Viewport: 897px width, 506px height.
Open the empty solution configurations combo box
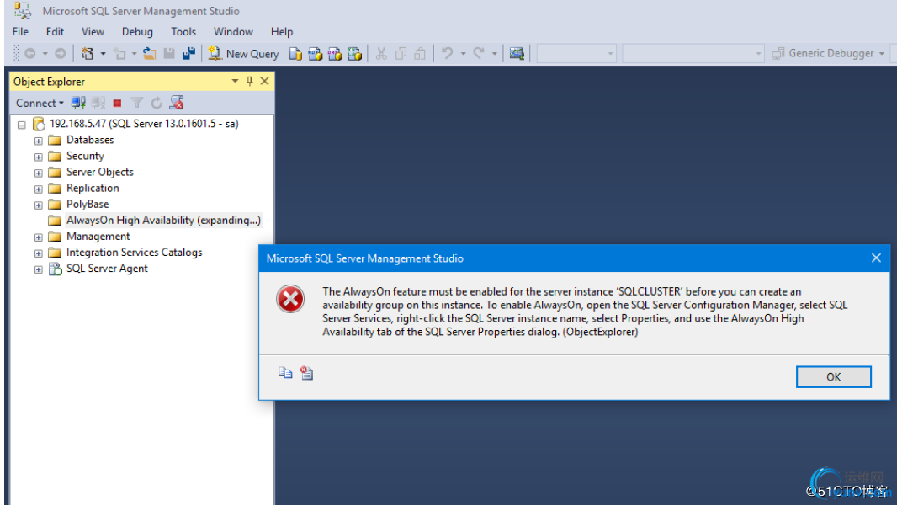576,54
